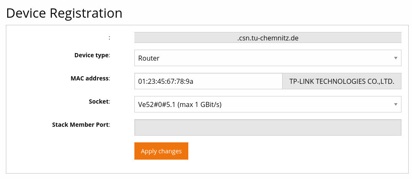Click the Ve52#0#5.1 socket value text
Screen dimensions: 412x179
(180, 104)
